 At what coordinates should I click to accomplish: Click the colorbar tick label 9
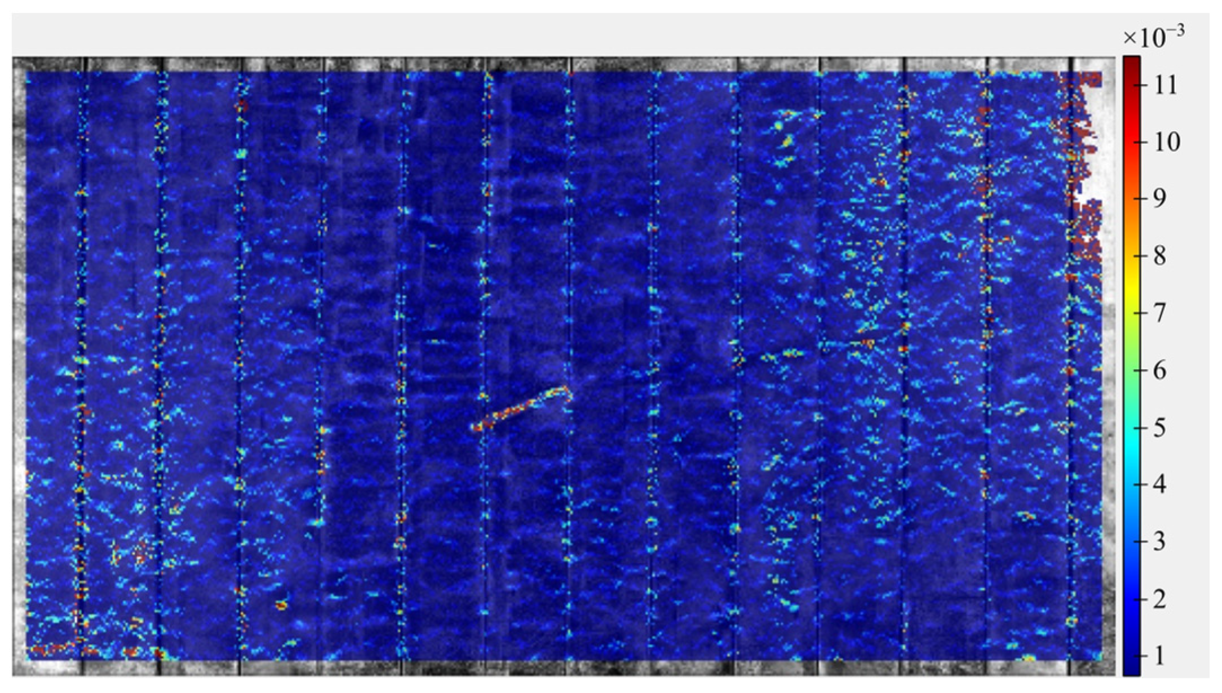(x=1159, y=198)
